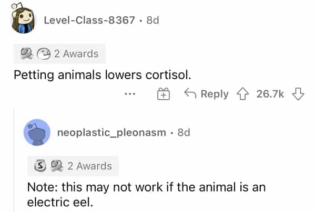Click the 26.7k vote score
315x212 pixels.
(270, 94)
